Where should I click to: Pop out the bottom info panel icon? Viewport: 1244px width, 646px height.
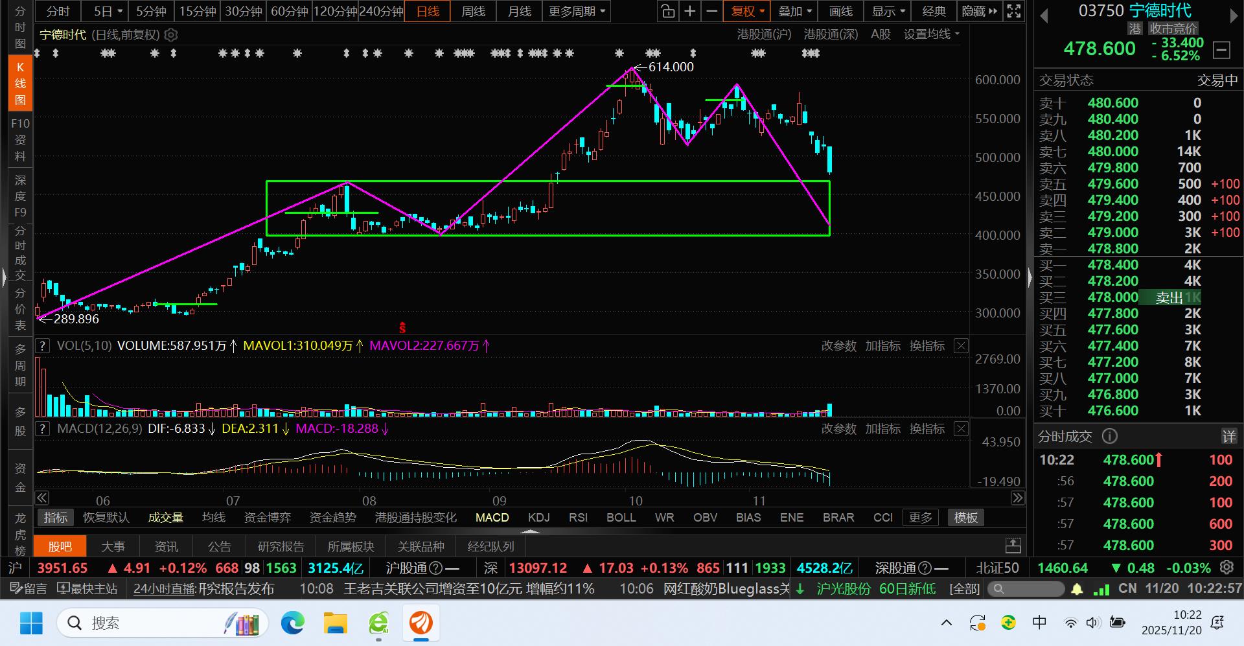tap(1013, 546)
